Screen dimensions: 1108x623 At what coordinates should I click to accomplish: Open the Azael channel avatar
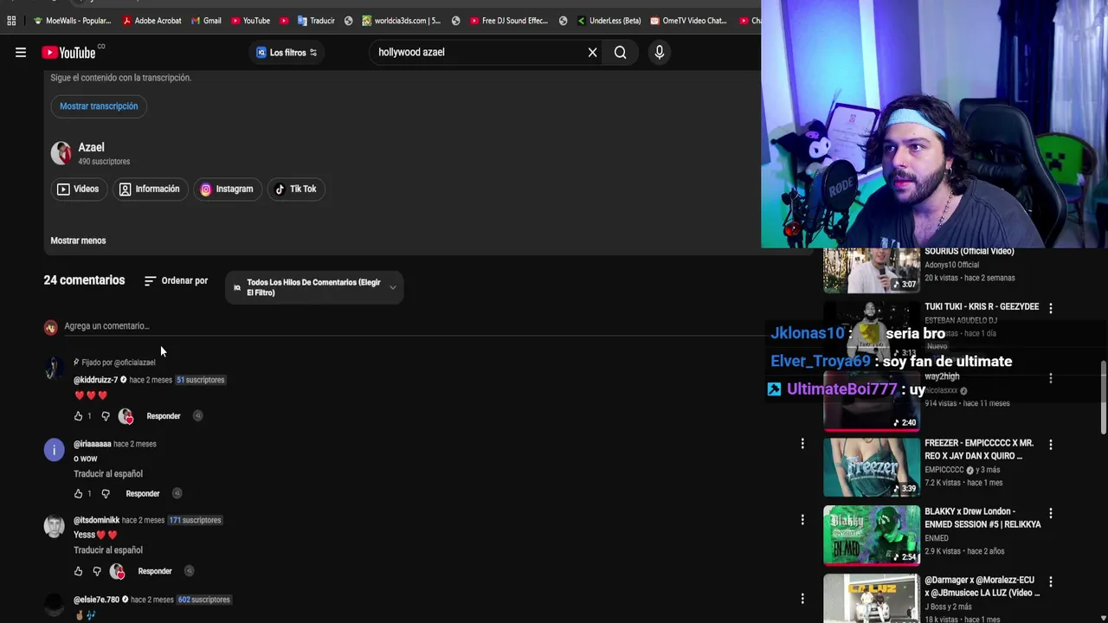[x=61, y=153]
